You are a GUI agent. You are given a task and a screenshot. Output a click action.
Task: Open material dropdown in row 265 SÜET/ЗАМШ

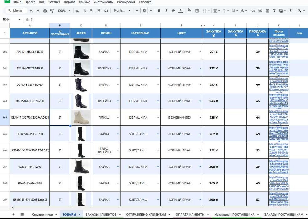coord(158,134)
